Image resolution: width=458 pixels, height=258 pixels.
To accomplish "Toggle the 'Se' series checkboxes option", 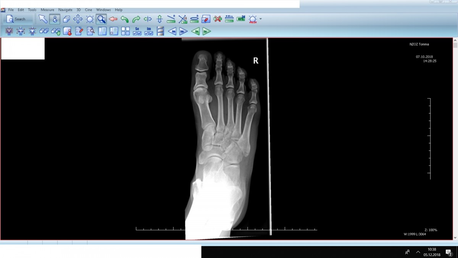I will point(137,31).
